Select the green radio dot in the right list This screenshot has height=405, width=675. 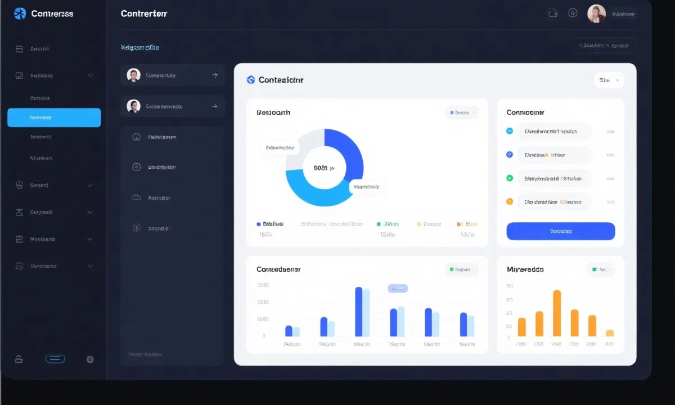[x=510, y=178]
